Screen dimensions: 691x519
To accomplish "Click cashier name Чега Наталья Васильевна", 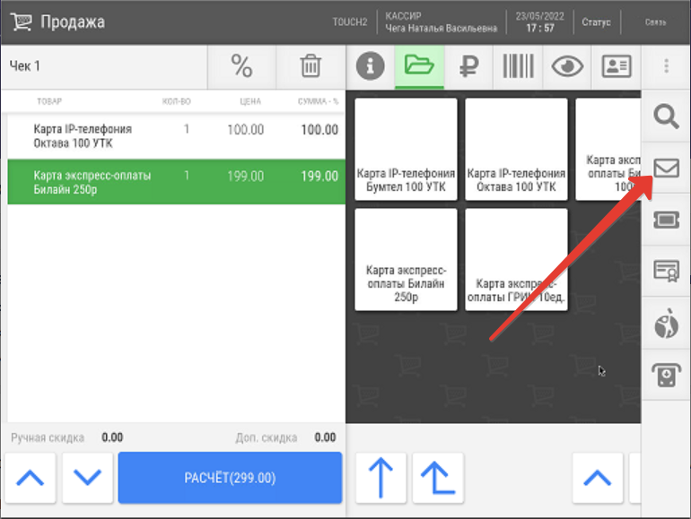I will click(x=442, y=28).
